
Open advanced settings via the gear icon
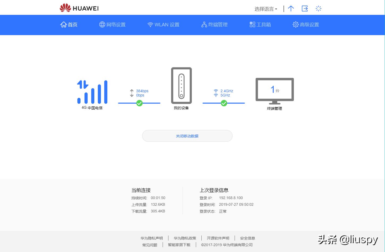tap(295, 24)
